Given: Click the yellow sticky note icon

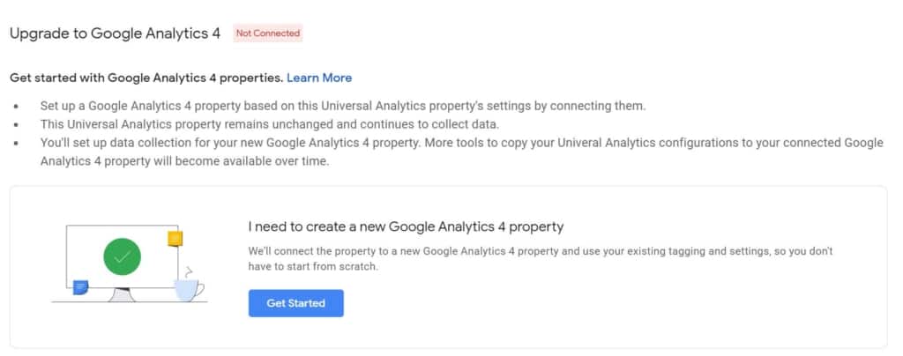Looking at the screenshot, I should (175, 238).
